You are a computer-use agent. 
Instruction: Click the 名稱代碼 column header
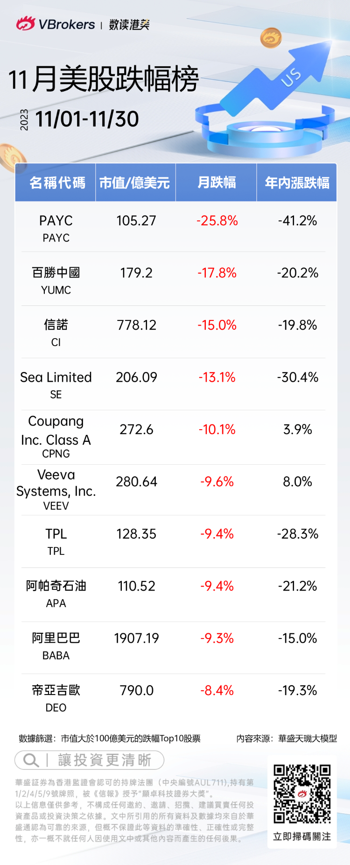point(56,183)
